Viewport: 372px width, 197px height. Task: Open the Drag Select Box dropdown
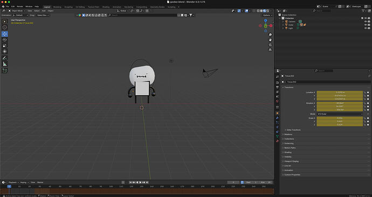(43, 15)
